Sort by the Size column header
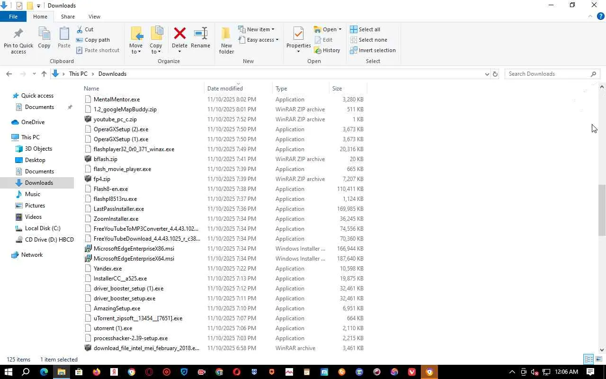The image size is (606, 379). coord(348,89)
